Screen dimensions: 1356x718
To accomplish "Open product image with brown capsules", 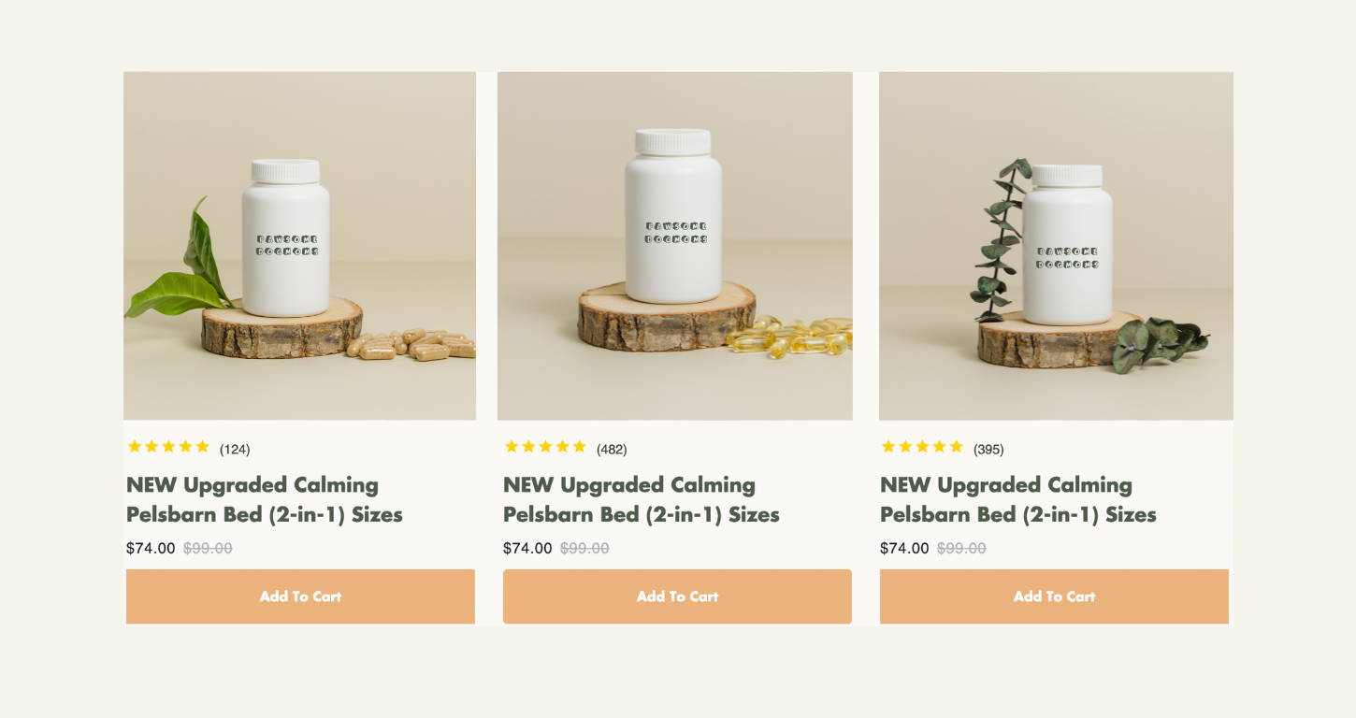I will pos(299,246).
